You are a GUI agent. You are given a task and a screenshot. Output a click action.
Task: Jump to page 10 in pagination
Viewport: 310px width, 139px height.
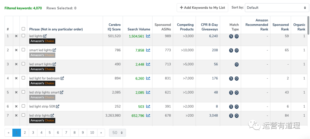coord(92,133)
